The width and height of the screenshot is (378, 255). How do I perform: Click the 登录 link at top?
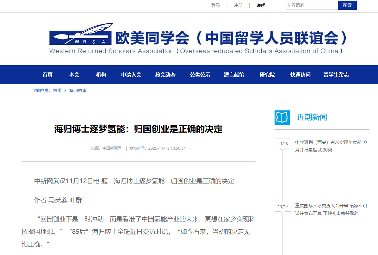[x=215, y=5]
